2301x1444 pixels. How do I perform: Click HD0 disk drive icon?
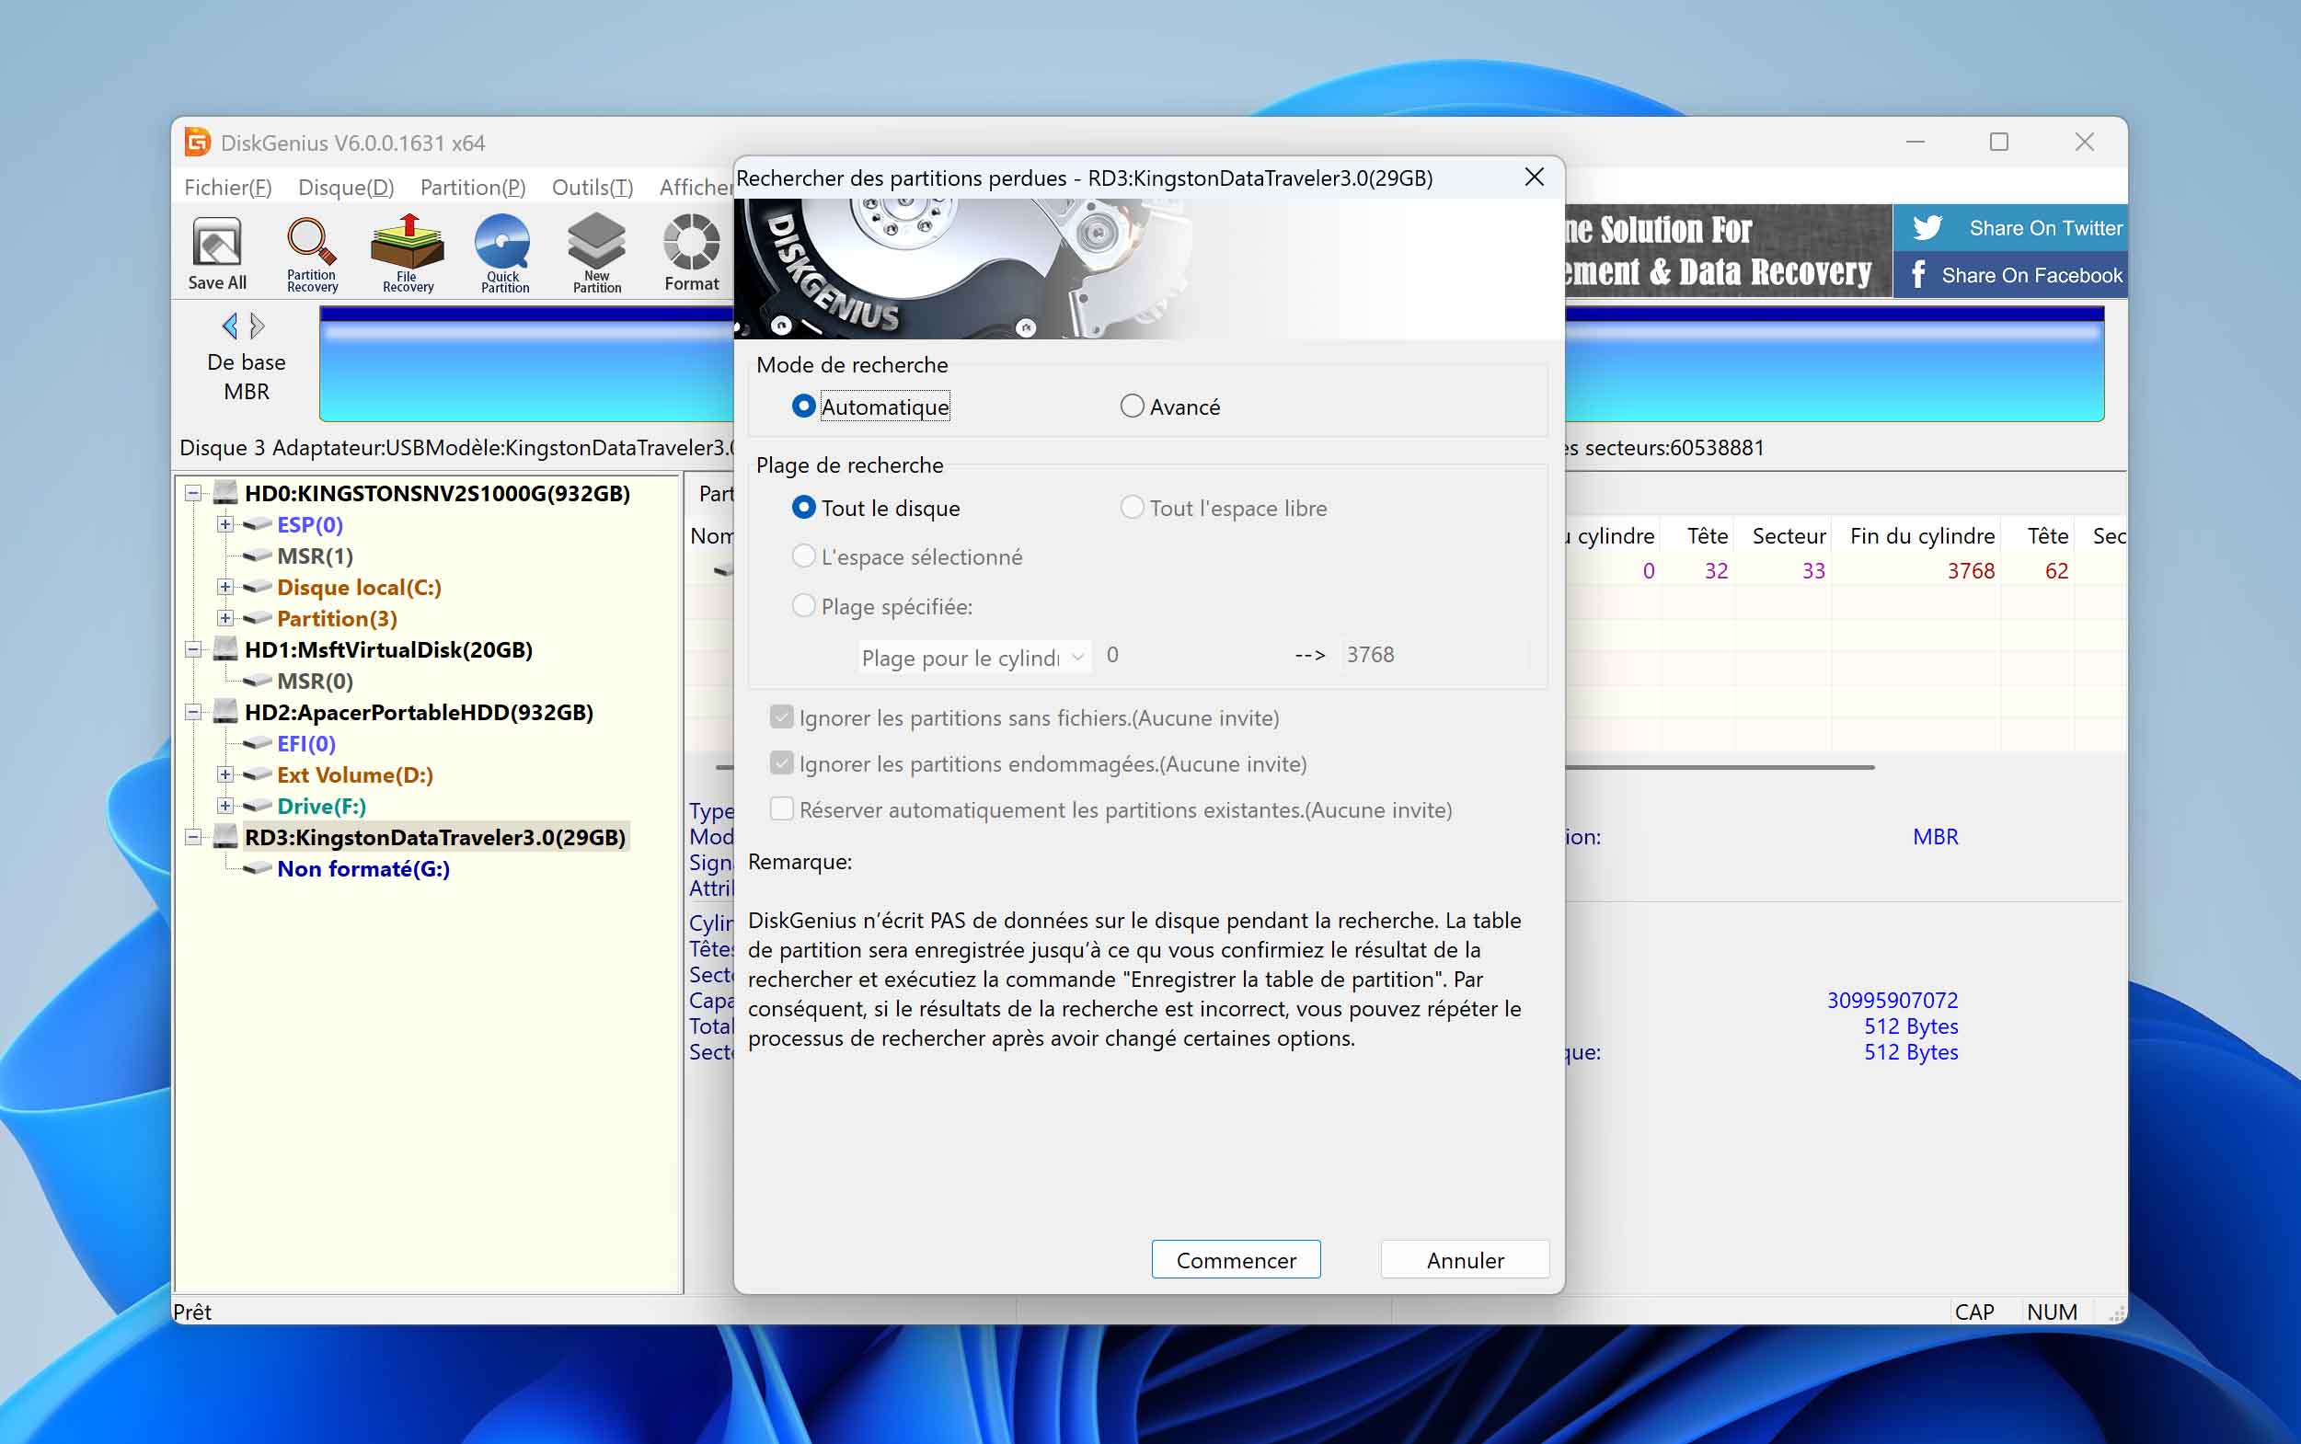tap(225, 493)
